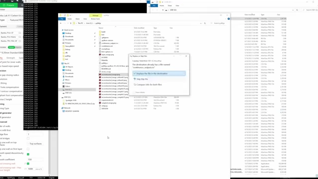Switch to the Prepare tab in Bambu Studio
Viewport: 318px width, 179px height.
9,5
